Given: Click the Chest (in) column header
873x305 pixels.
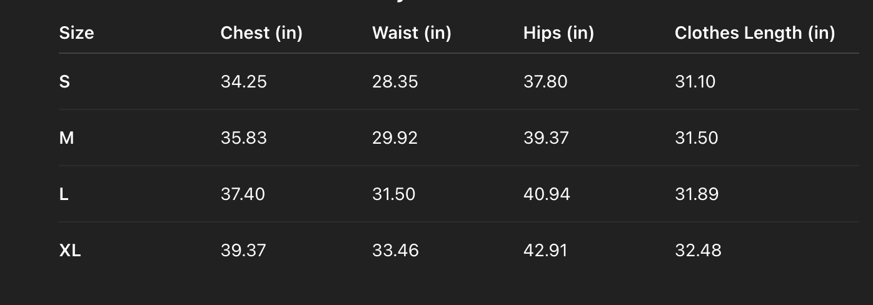Looking at the screenshot, I should 261,33.
